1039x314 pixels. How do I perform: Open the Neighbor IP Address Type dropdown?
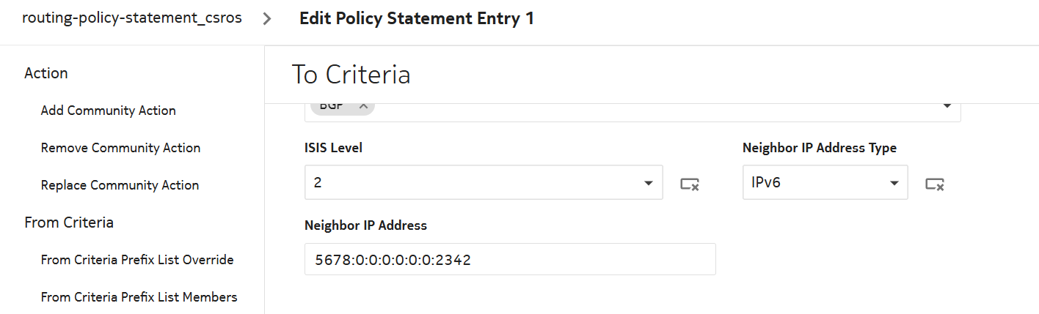(x=894, y=183)
